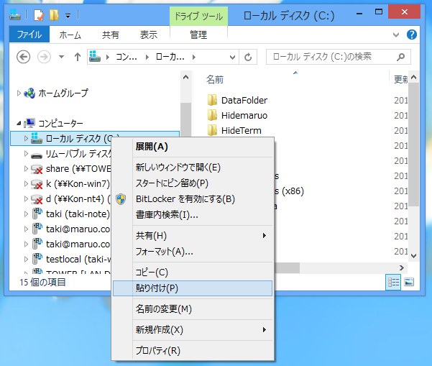Click the d (¥¥Kon-nt4) disconnected drive icon

pos(37,199)
